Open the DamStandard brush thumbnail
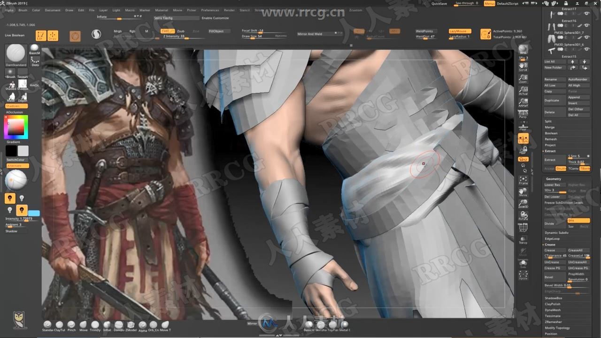 [16, 55]
